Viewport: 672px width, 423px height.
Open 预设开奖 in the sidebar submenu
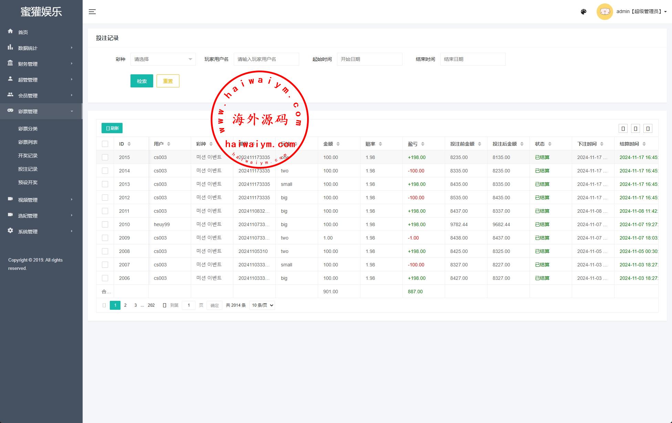click(x=28, y=182)
